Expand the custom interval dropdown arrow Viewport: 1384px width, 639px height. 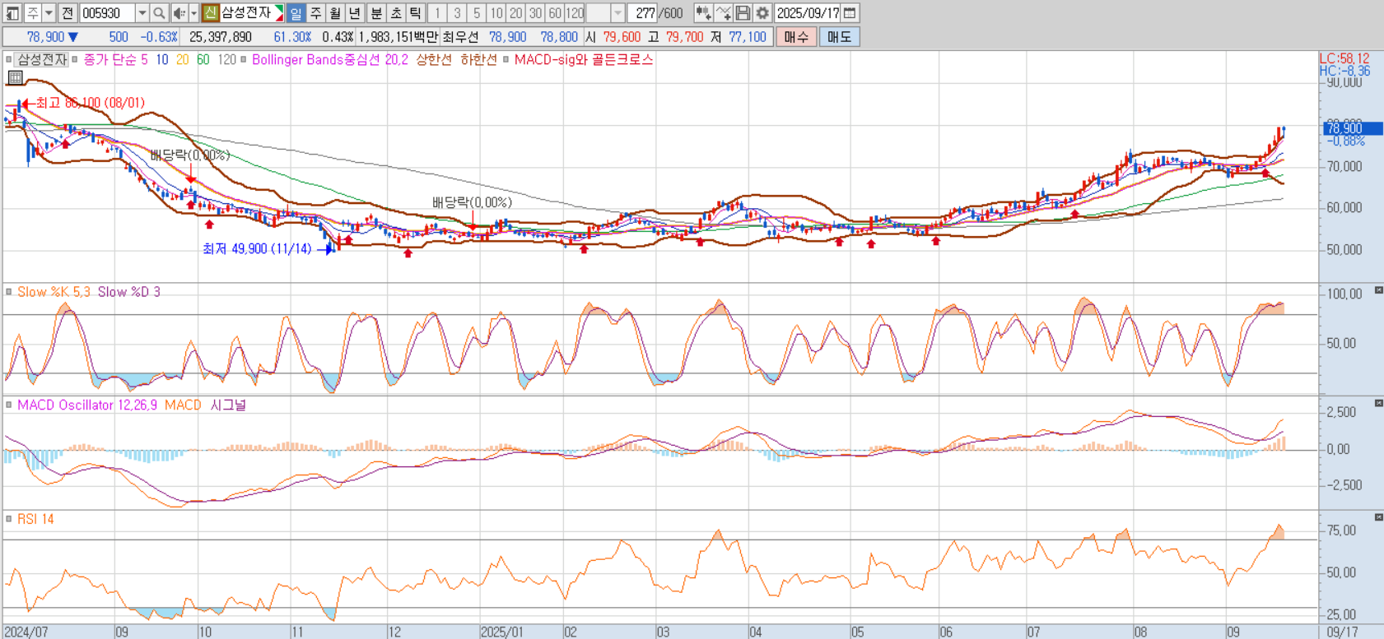click(x=618, y=13)
